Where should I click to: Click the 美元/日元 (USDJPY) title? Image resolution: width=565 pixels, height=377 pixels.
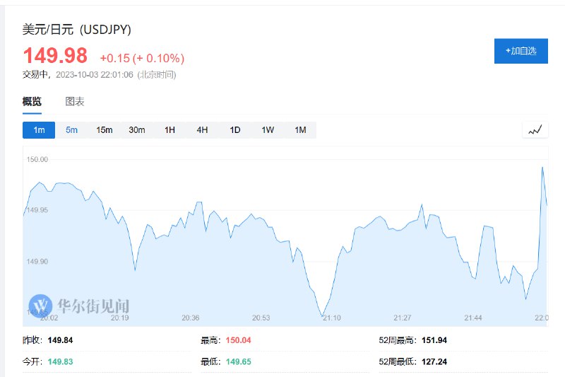pos(77,29)
